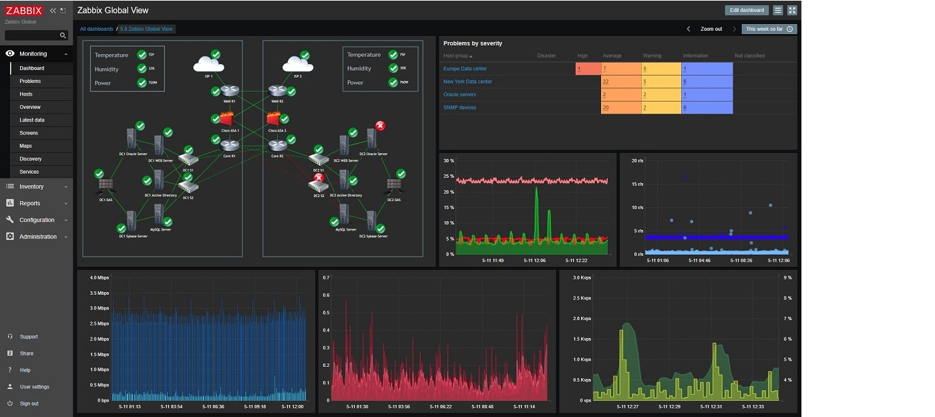The height and width of the screenshot is (417, 935).
Task: Open Problems in the Monitoring menu
Action: [41, 82]
